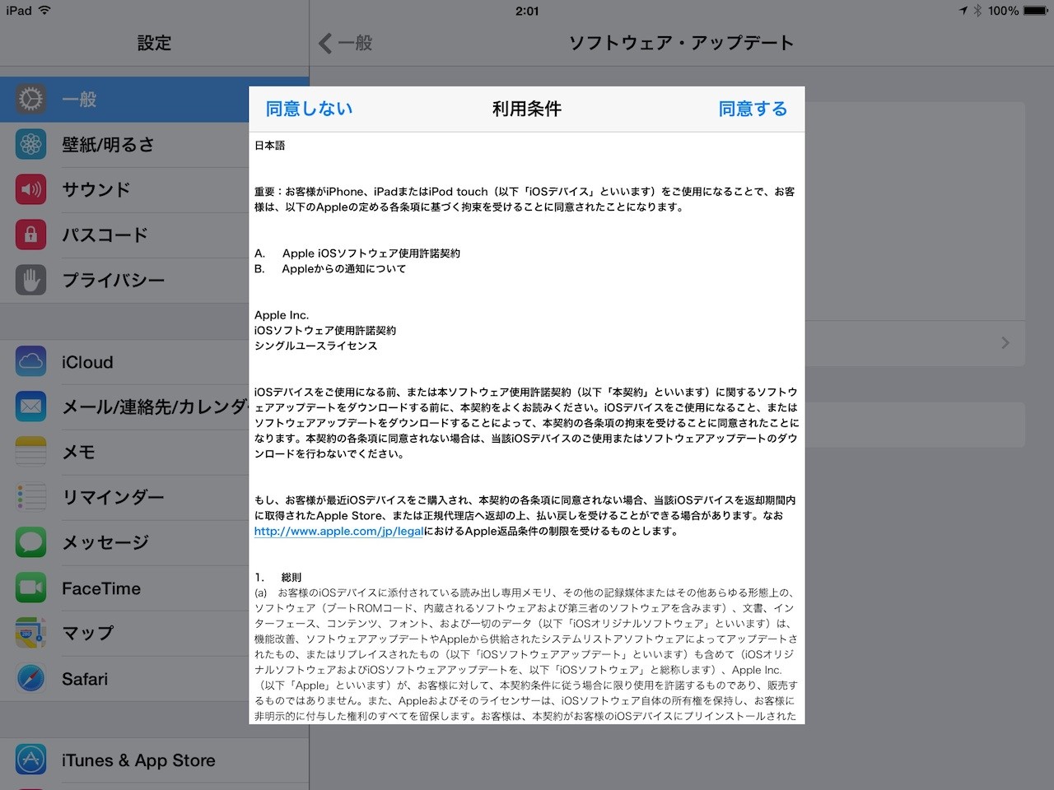Tap the 'A. Apple iOSソフトウェア使用許諾契約' line
Viewport: 1054px width, 790px height.
click(357, 253)
